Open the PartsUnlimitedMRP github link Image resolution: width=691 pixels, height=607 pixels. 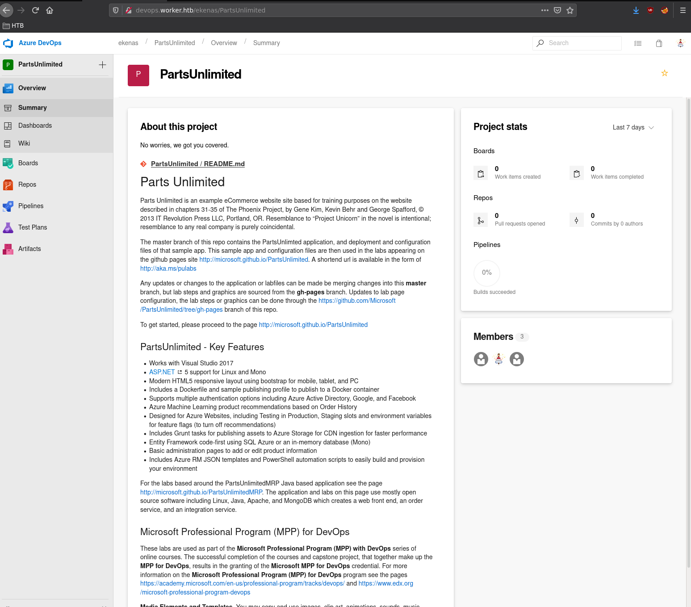tap(201, 492)
